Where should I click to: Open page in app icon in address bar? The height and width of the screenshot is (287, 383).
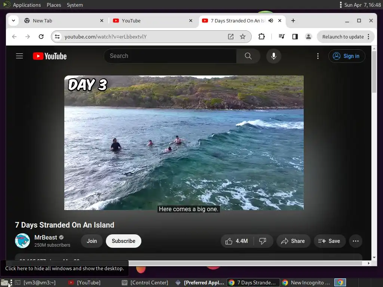230,37
